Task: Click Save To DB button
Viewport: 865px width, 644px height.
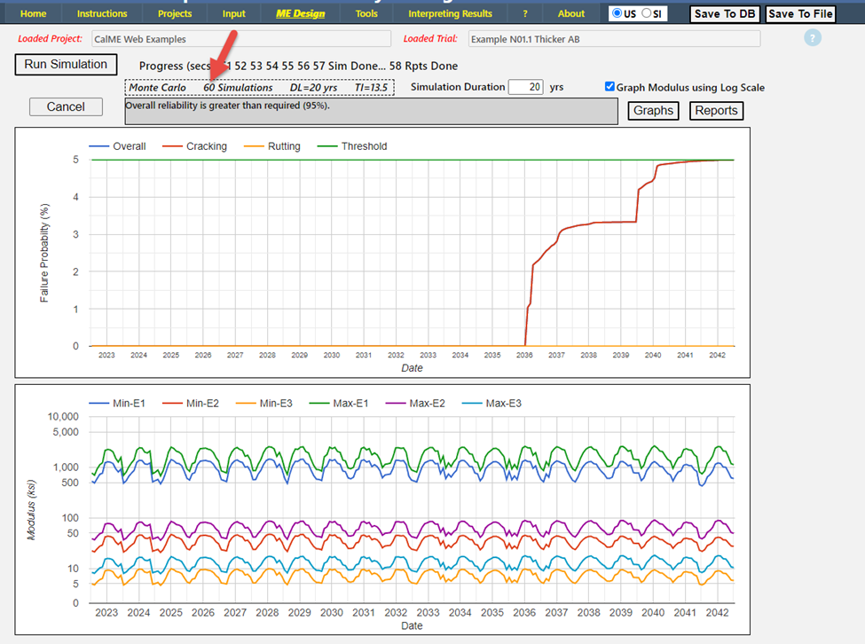Action: (725, 13)
